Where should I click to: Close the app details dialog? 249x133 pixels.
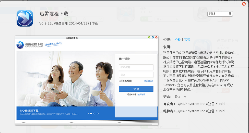click(x=244, y=4)
